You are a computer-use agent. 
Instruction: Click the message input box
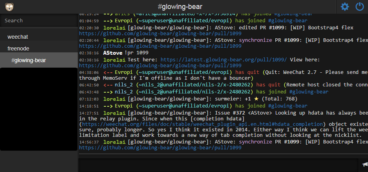coord(218,165)
